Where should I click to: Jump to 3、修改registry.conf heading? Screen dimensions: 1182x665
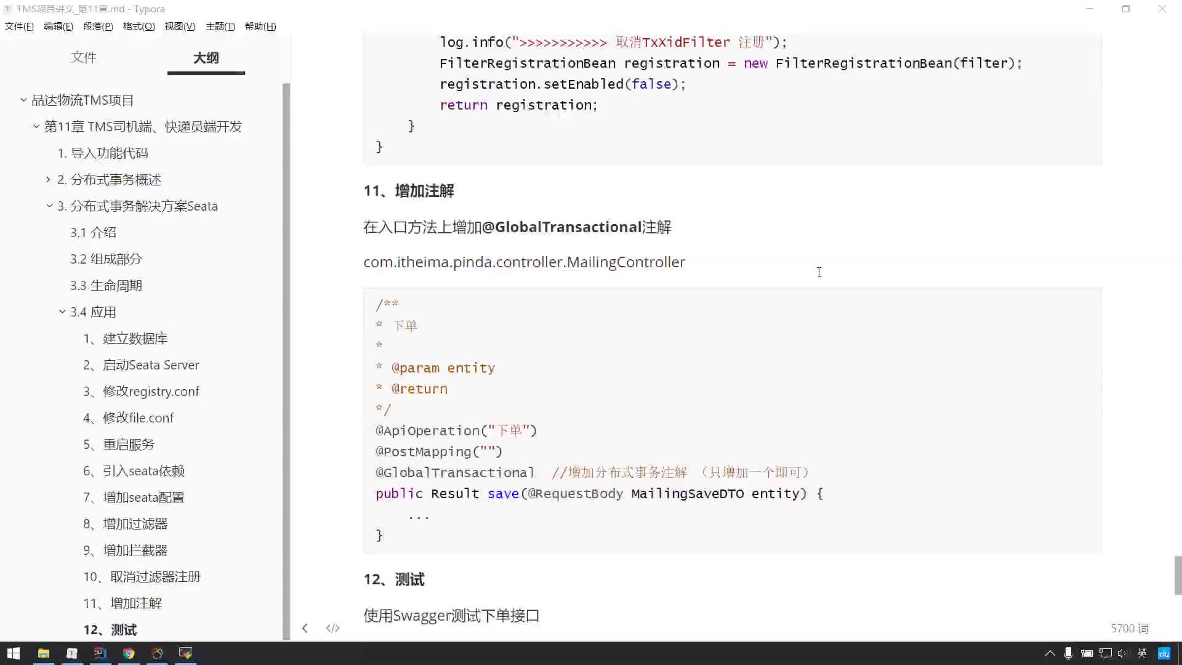coord(141,391)
